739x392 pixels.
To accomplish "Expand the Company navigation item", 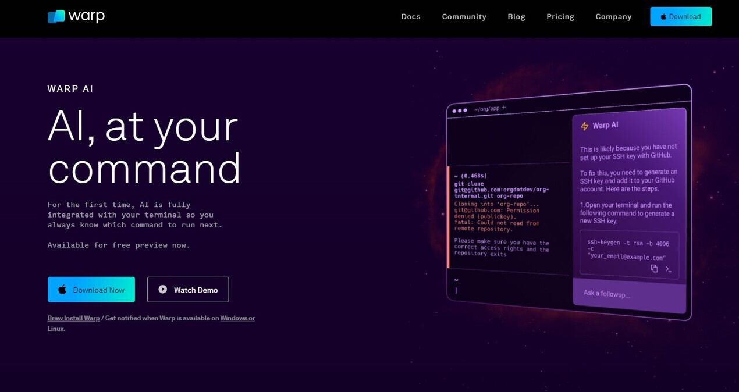I will tap(613, 16).
